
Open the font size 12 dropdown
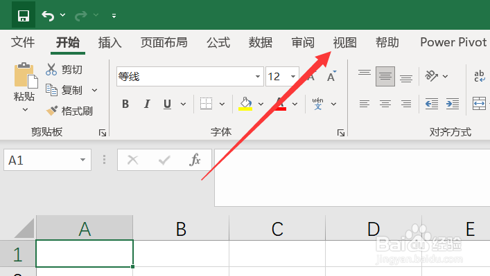[293, 76]
